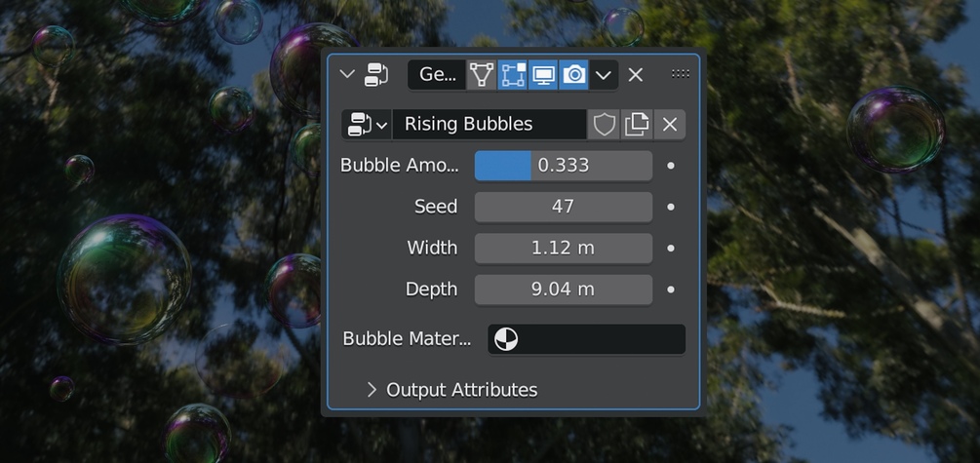Click the 'Bubble Mater...' label
The width and height of the screenshot is (980, 463).
coord(407,339)
